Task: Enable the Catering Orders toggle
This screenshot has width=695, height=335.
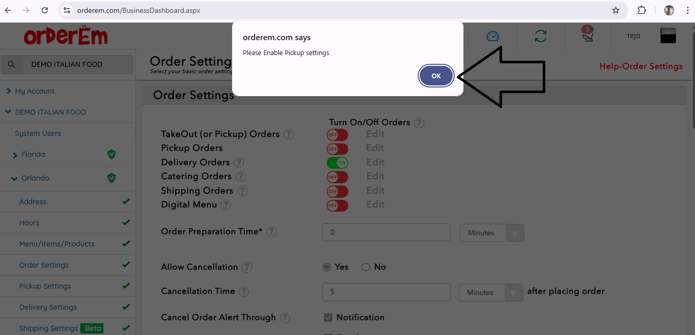Action: click(337, 177)
